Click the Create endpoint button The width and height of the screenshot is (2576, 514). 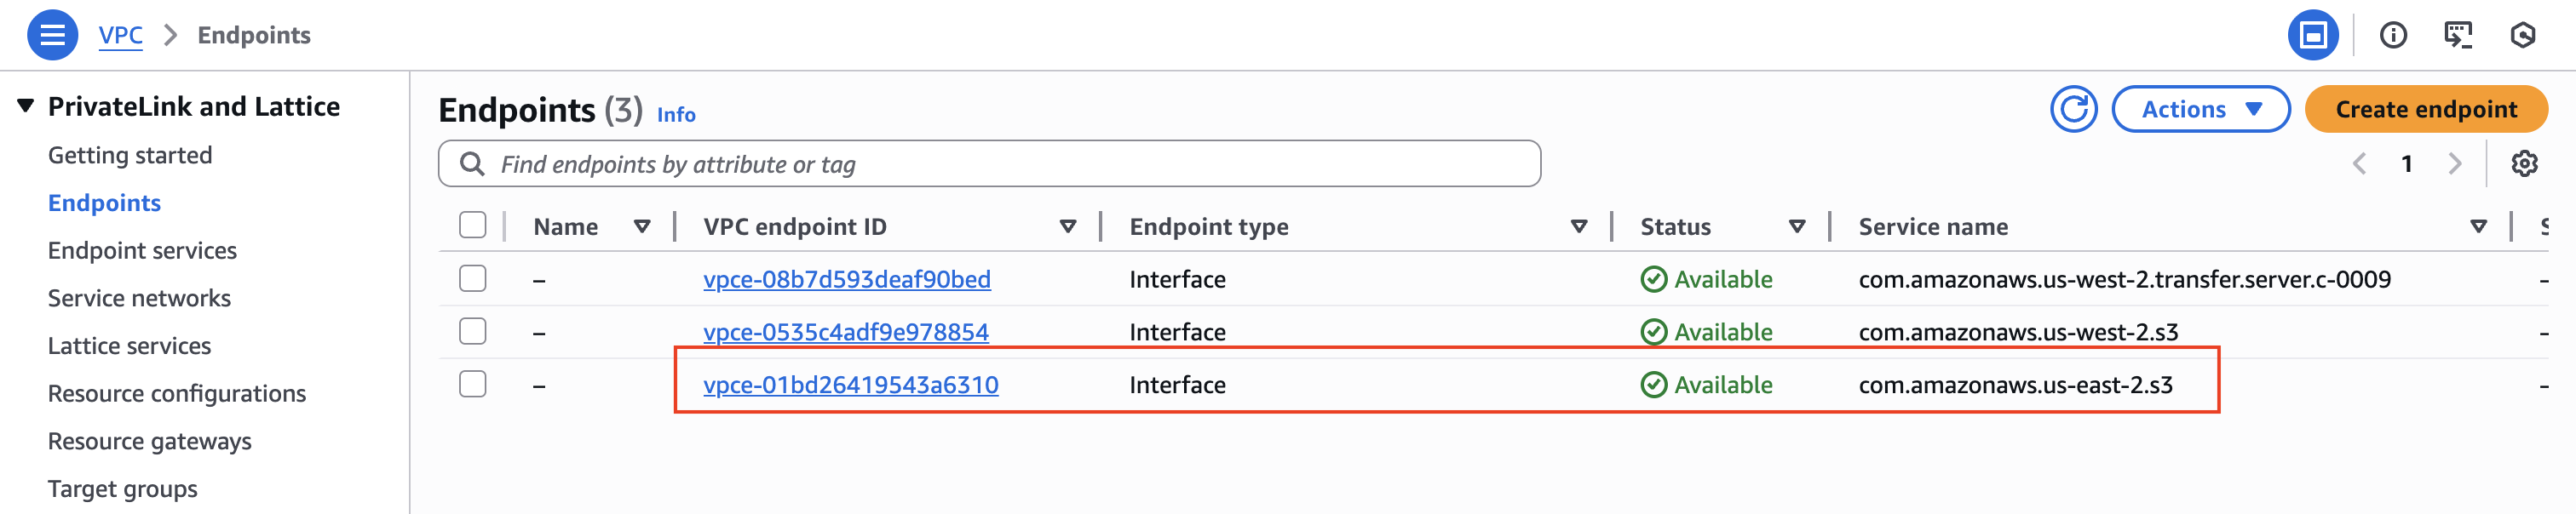(x=2426, y=110)
